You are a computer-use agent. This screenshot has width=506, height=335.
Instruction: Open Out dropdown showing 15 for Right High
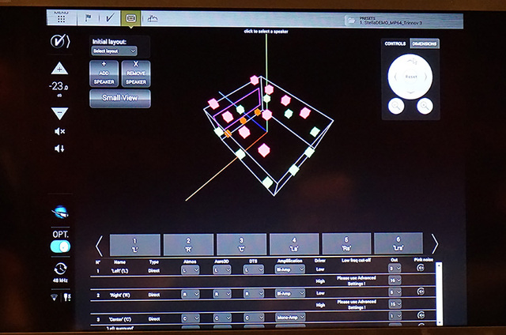coord(395,303)
